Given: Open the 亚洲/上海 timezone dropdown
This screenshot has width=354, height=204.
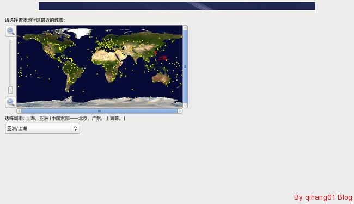Looking at the screenshot, I should [42, 128].
